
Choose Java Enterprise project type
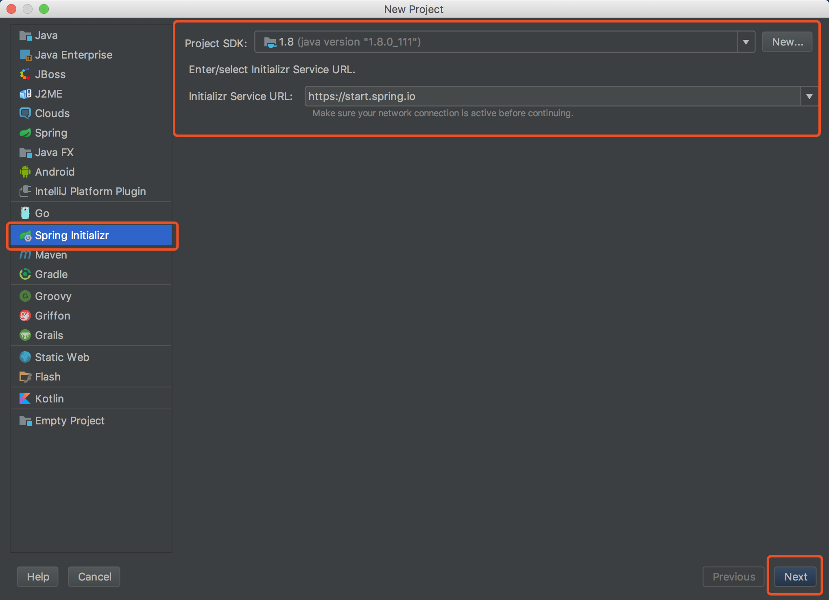(x=74, y=55)
